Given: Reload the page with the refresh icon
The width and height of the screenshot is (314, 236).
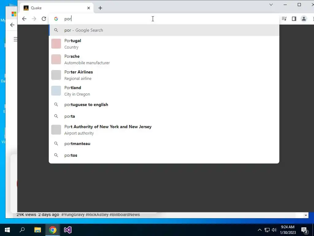Looking at the screenshot, I should click(x=44, y=19).
